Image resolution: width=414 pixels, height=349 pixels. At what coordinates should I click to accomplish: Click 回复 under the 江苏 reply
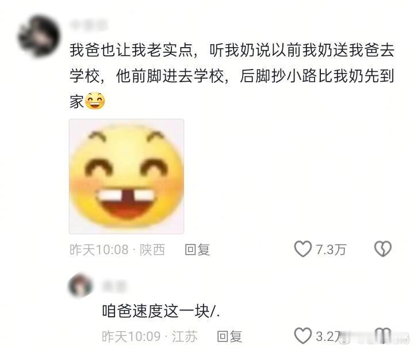click(229, 336)
